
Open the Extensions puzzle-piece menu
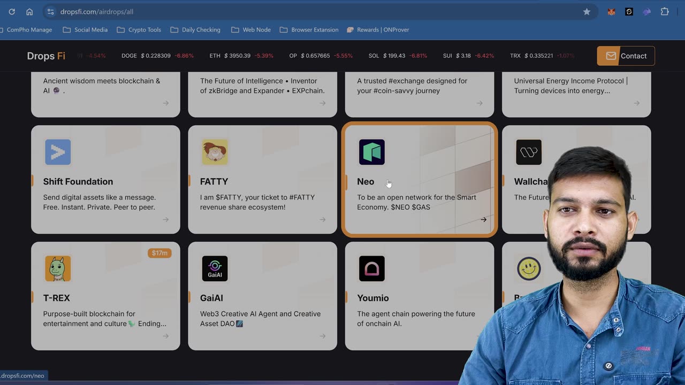665,12
